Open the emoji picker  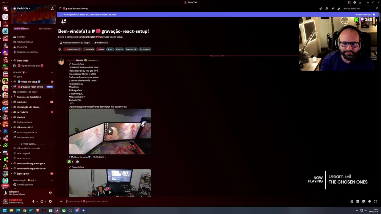point(369,201)
